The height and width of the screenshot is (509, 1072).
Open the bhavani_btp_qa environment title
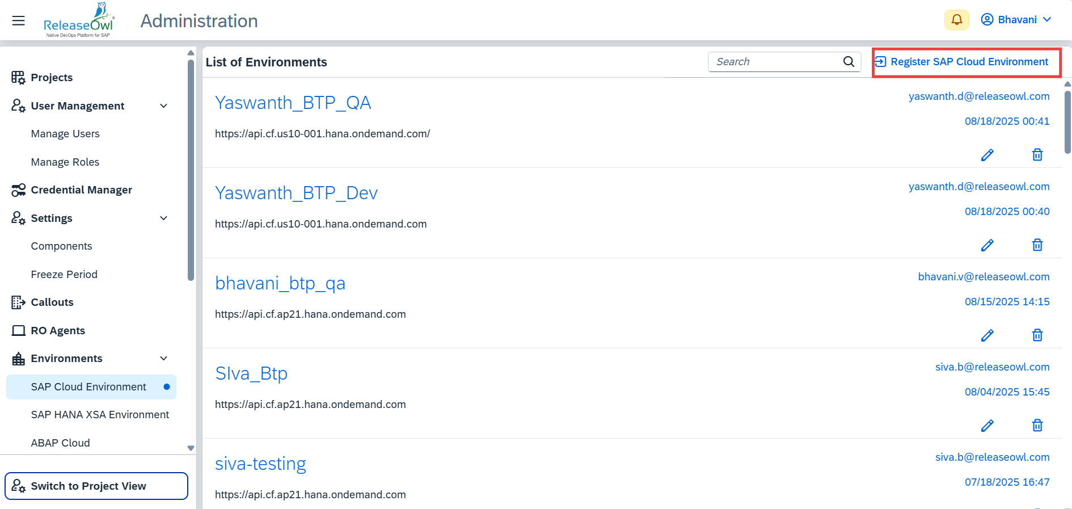click(x=280, y=283)
